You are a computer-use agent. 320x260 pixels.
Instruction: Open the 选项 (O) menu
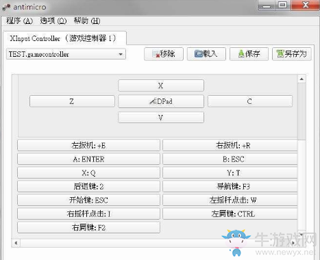click(53, 21)
